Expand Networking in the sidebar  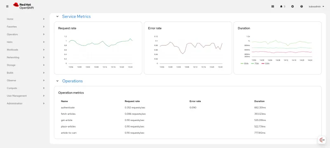26,57
